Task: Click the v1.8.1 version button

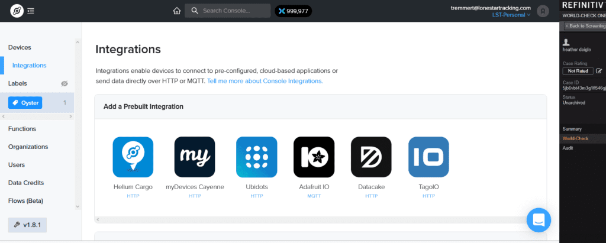Action: [x=27, y=225]
